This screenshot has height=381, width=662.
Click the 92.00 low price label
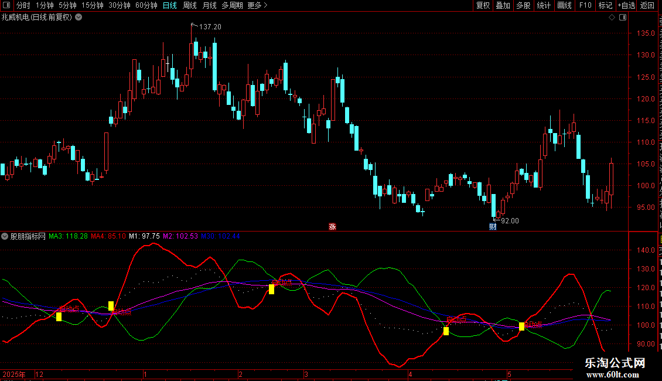(x=510, y=221)
